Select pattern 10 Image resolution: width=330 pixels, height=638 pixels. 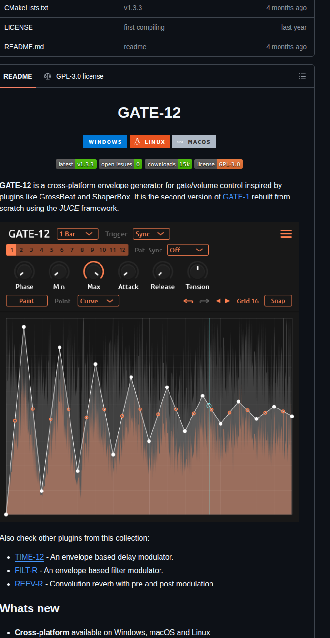(102, 250)
